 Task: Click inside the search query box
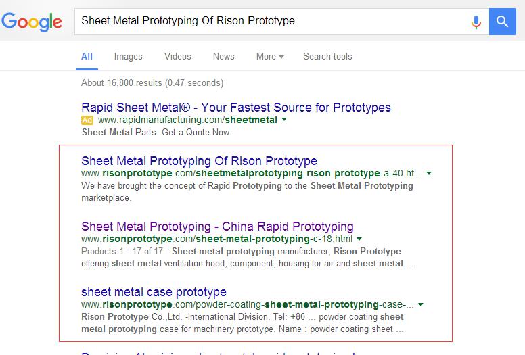tap(271, 22)
